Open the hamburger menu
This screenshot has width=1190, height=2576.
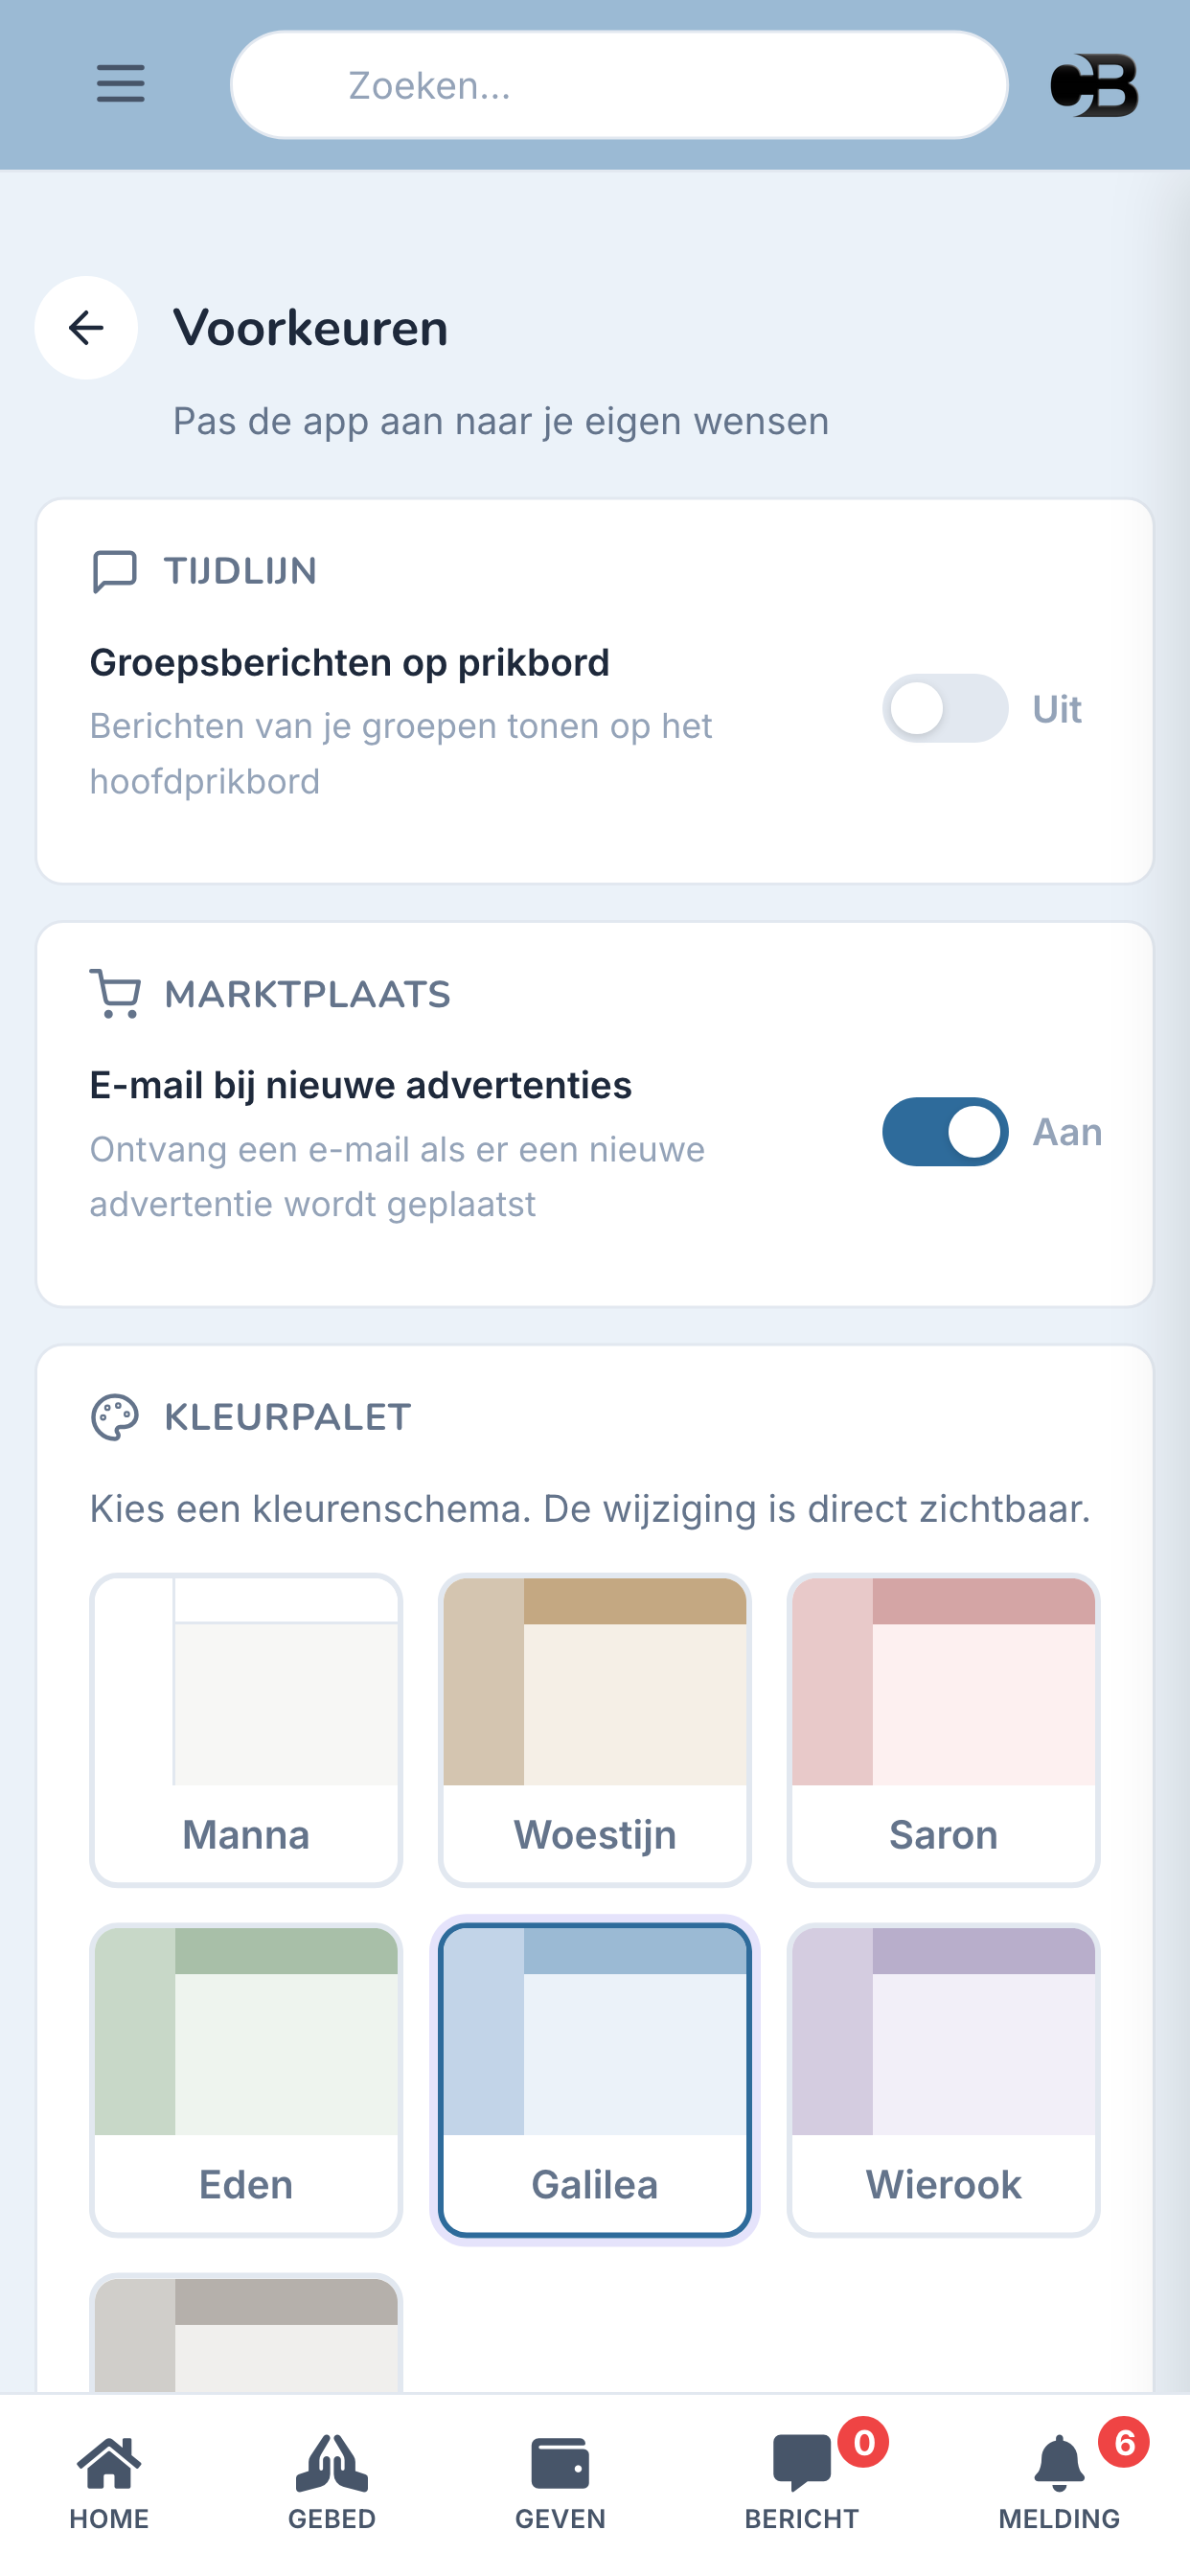tap(120, 84)
